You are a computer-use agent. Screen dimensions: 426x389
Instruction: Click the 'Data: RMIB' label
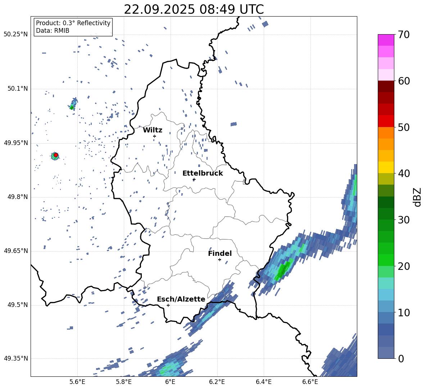click(53, 31)
